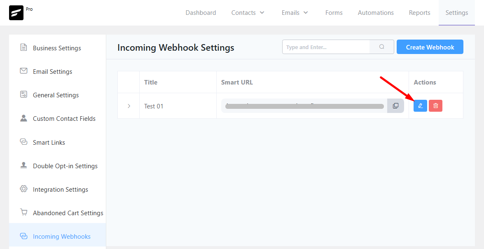This screenshot has width=484, height=249.
Task: Open the Contacts dropdown menu
Action: tap(248, 13)
